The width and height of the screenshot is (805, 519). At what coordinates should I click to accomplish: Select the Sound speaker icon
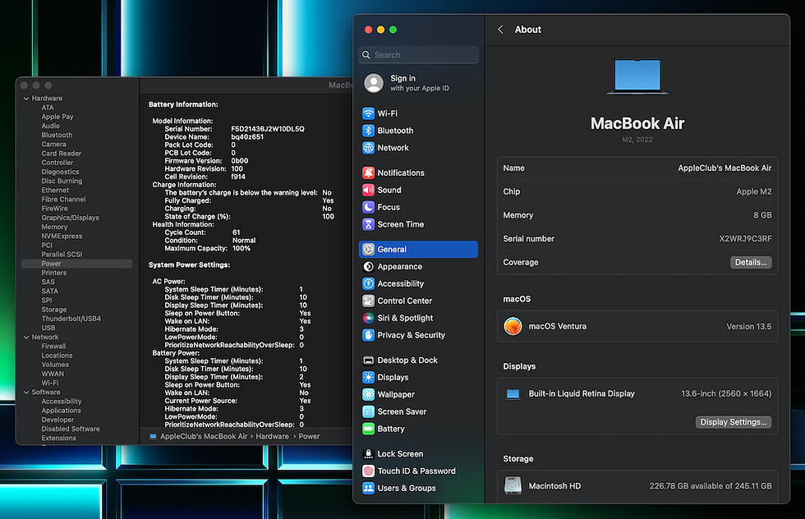click(368, 190)
